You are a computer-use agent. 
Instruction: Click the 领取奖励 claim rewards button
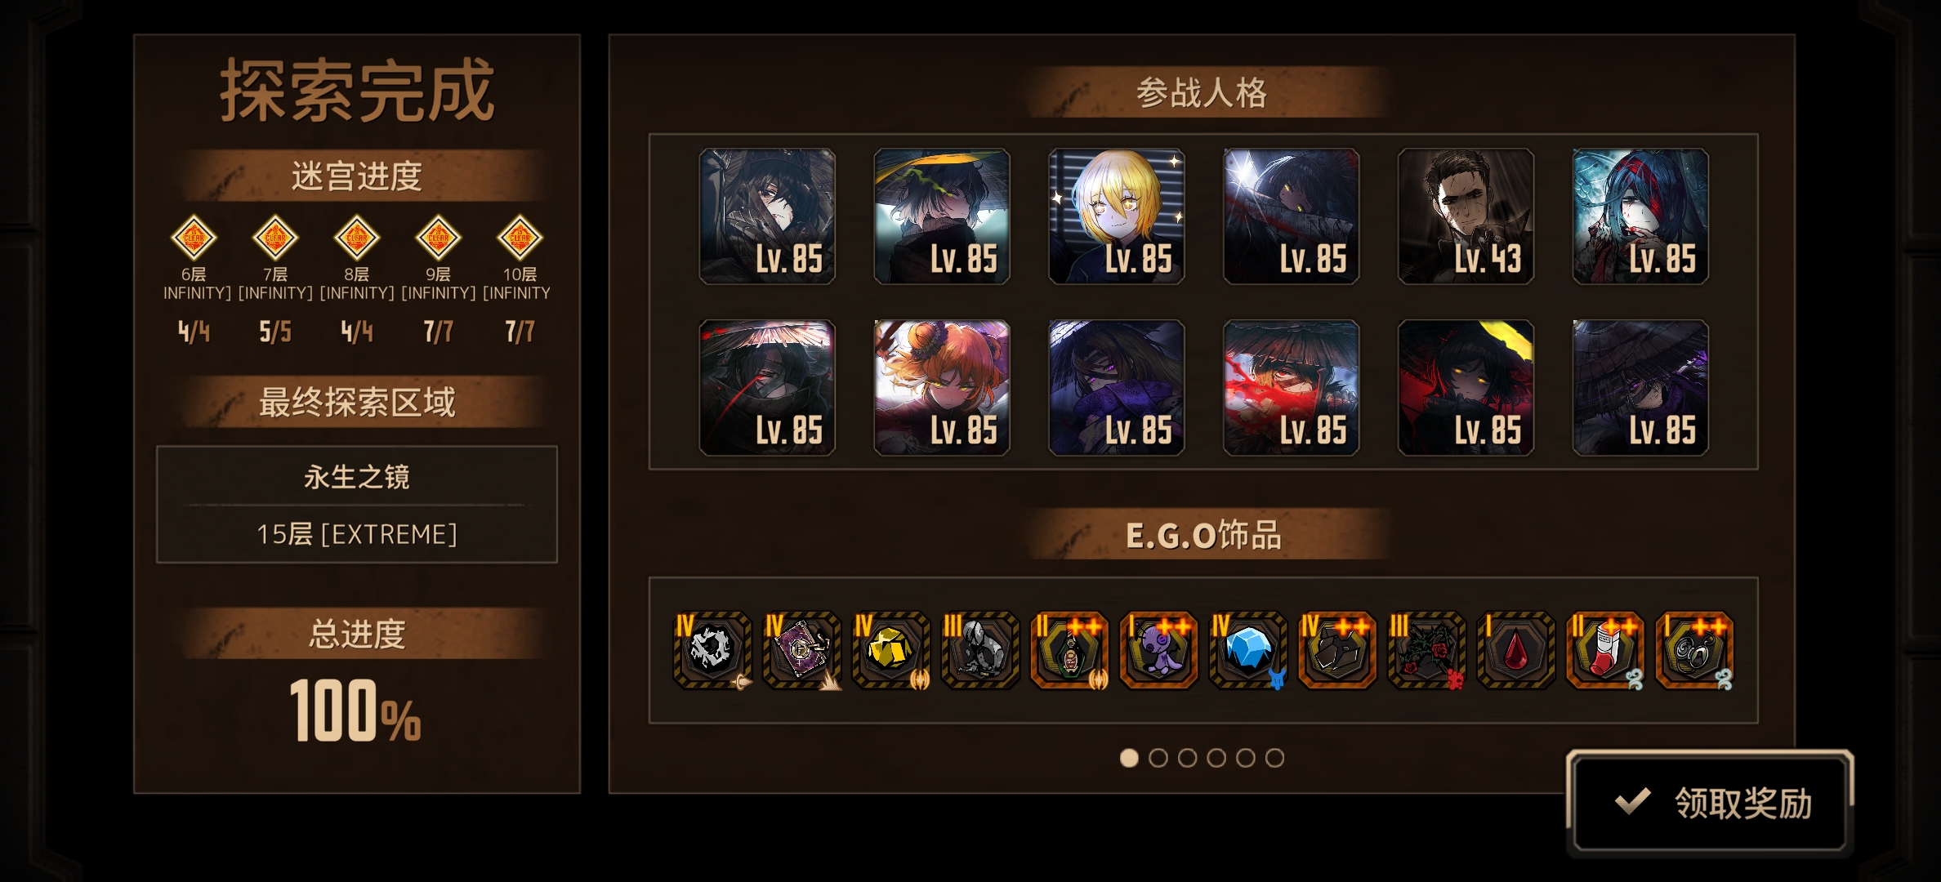click(x=1710, y=803)
